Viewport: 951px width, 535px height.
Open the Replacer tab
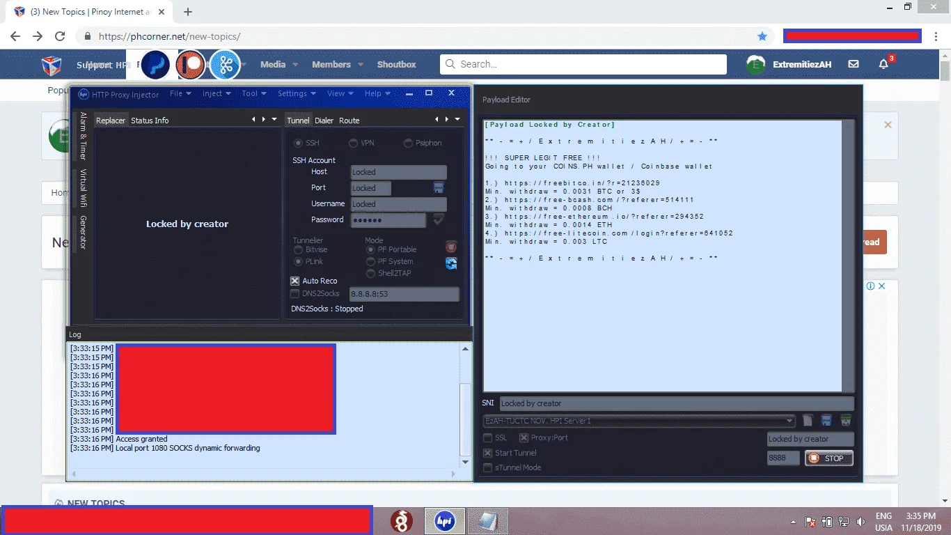(x=111, y=121)
